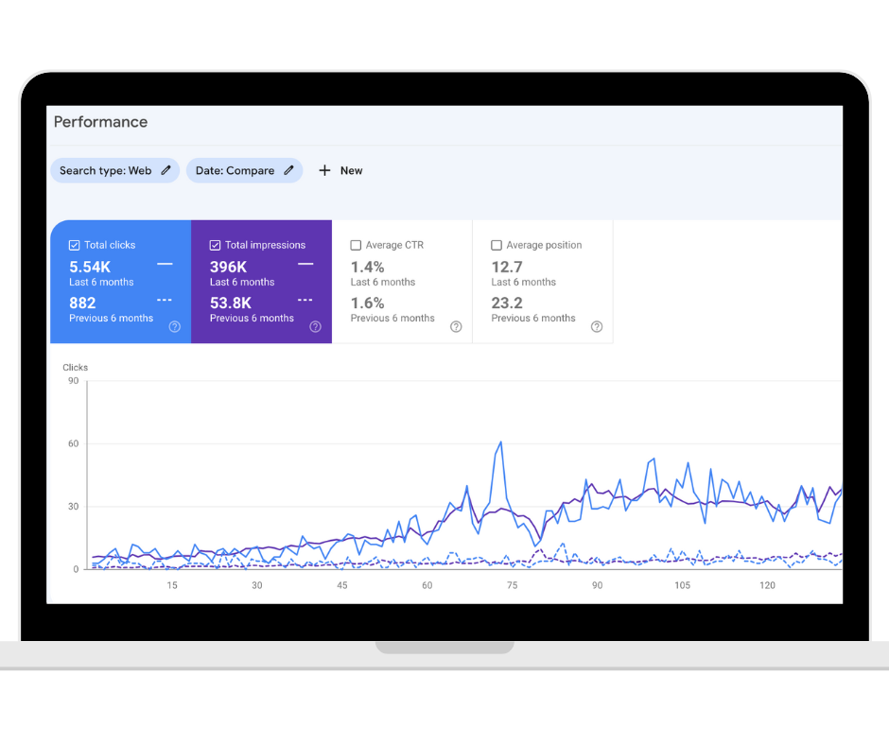Open help for Total impressions card
Screen dimensions: 889x745
tap(315, 326)
